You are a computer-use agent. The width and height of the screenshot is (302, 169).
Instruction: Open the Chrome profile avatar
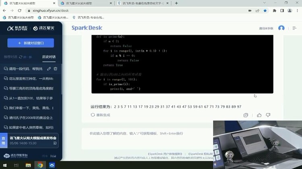(x=290, y=10)
